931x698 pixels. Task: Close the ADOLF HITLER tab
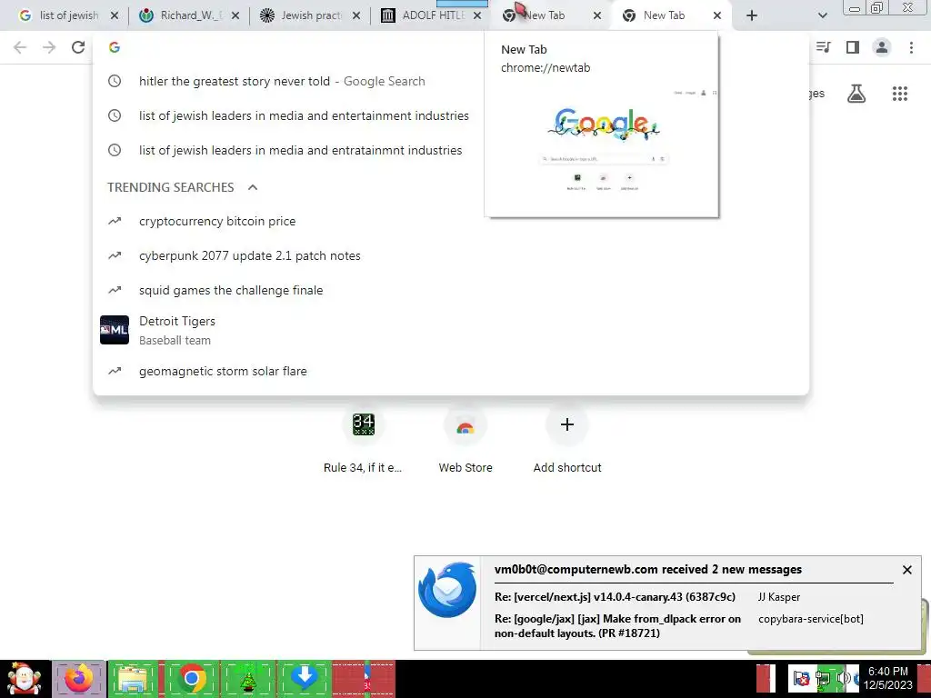(x=477, y=15)
